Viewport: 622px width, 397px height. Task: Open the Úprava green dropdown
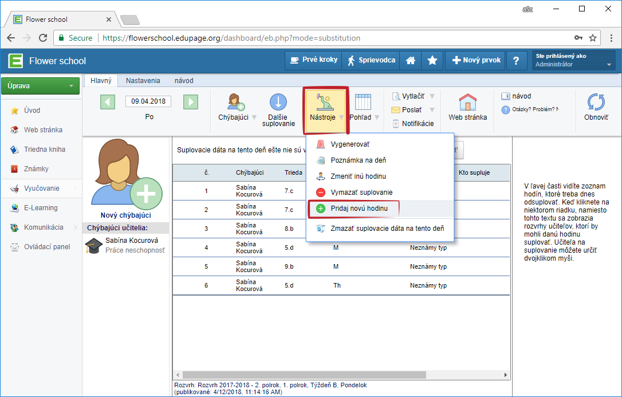(x=41, y=86)
